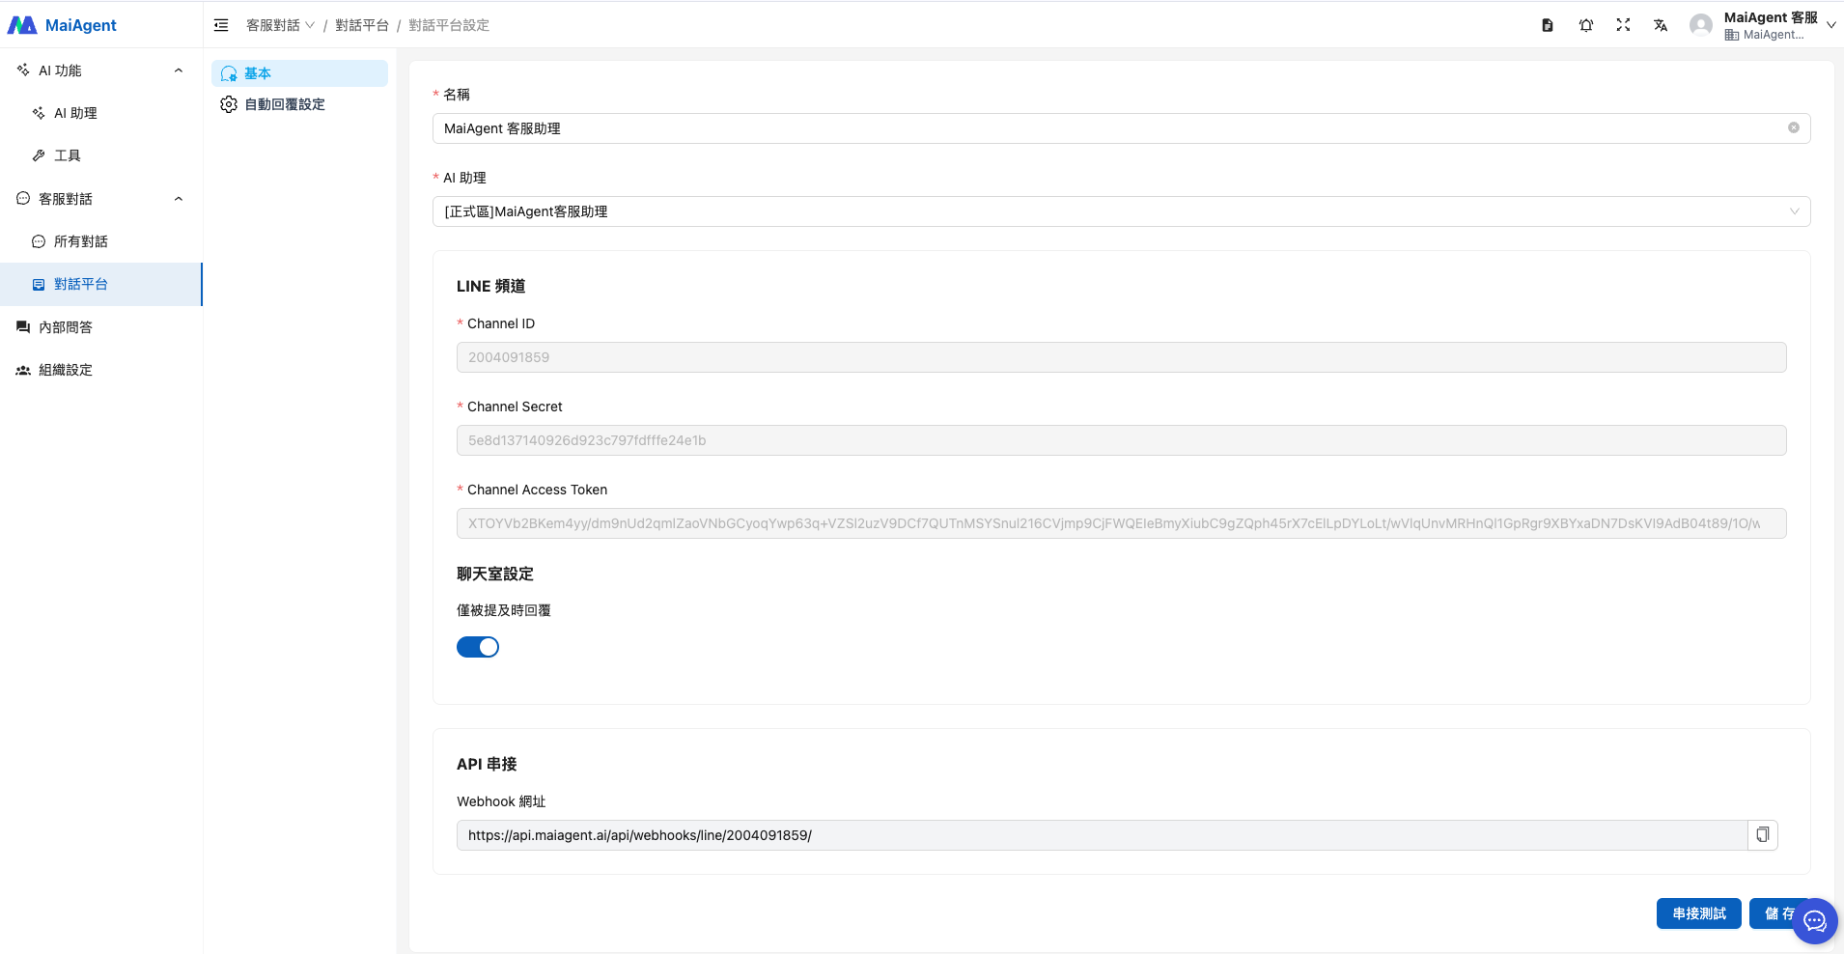This screenshot has height=954, width=1844.
Task: Collapse the 客服對話 sidebar section
Action: tap(178, 199)
